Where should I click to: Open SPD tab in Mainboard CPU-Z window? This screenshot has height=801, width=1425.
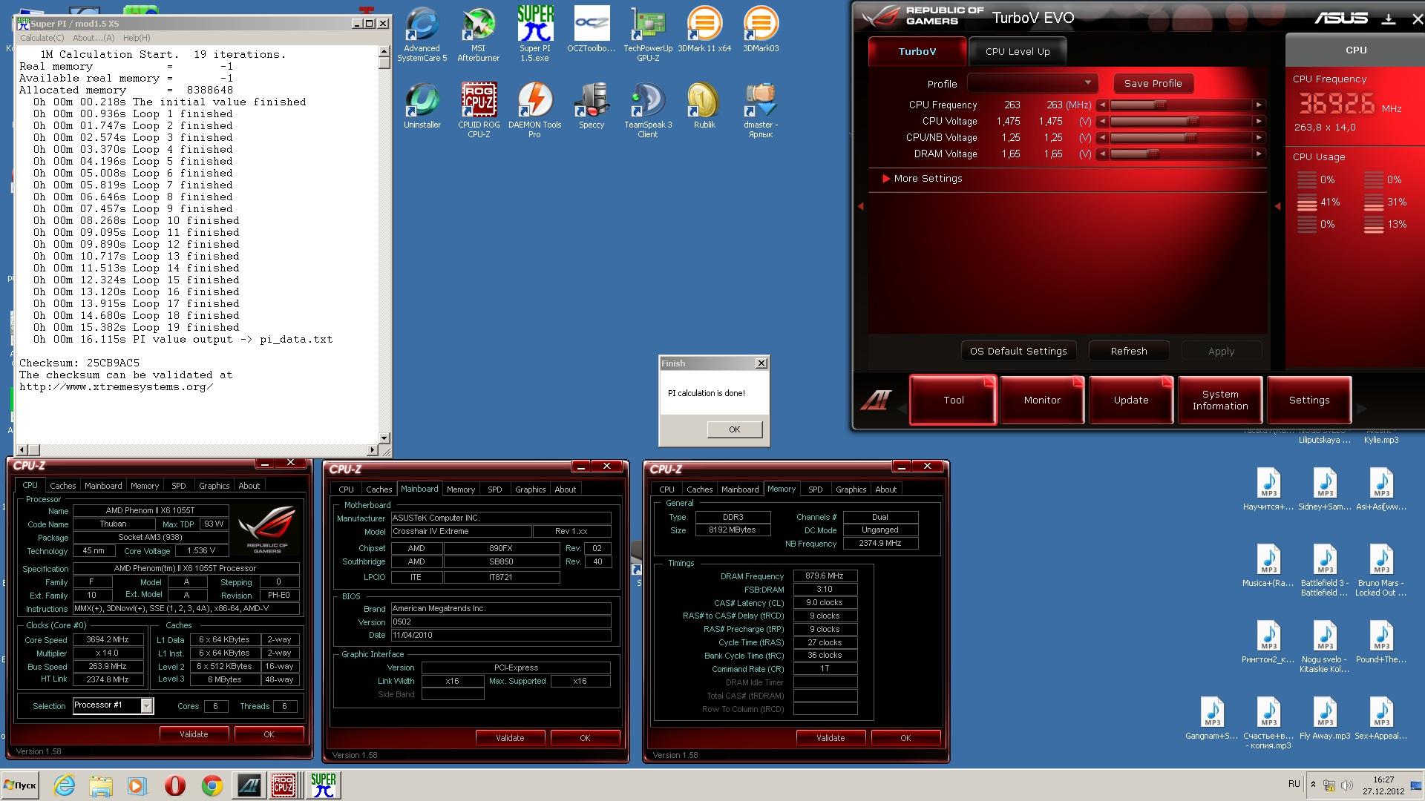tap(494, 489)
